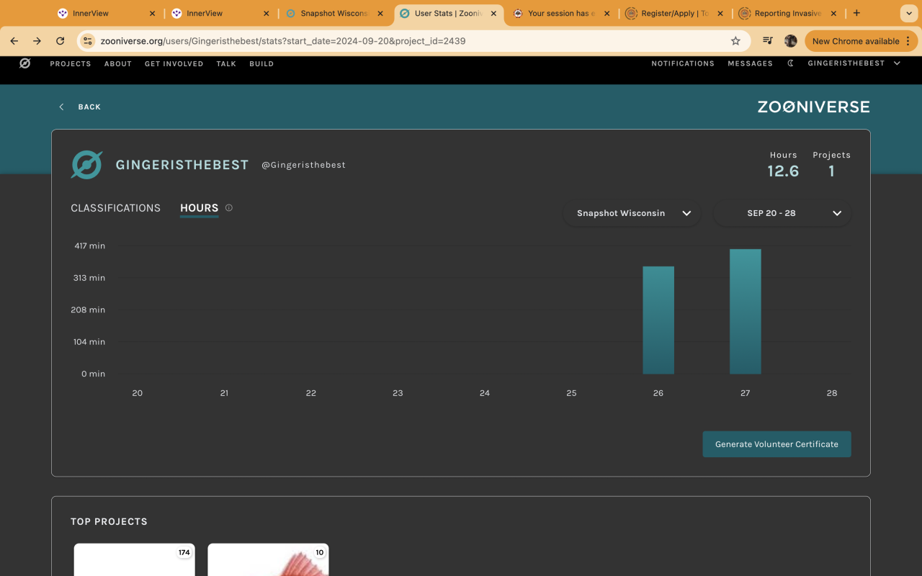Switch to the Register/Apply tab
This screenshot has width=922, height=576.
pyautogui.click(x=675, y=13)
